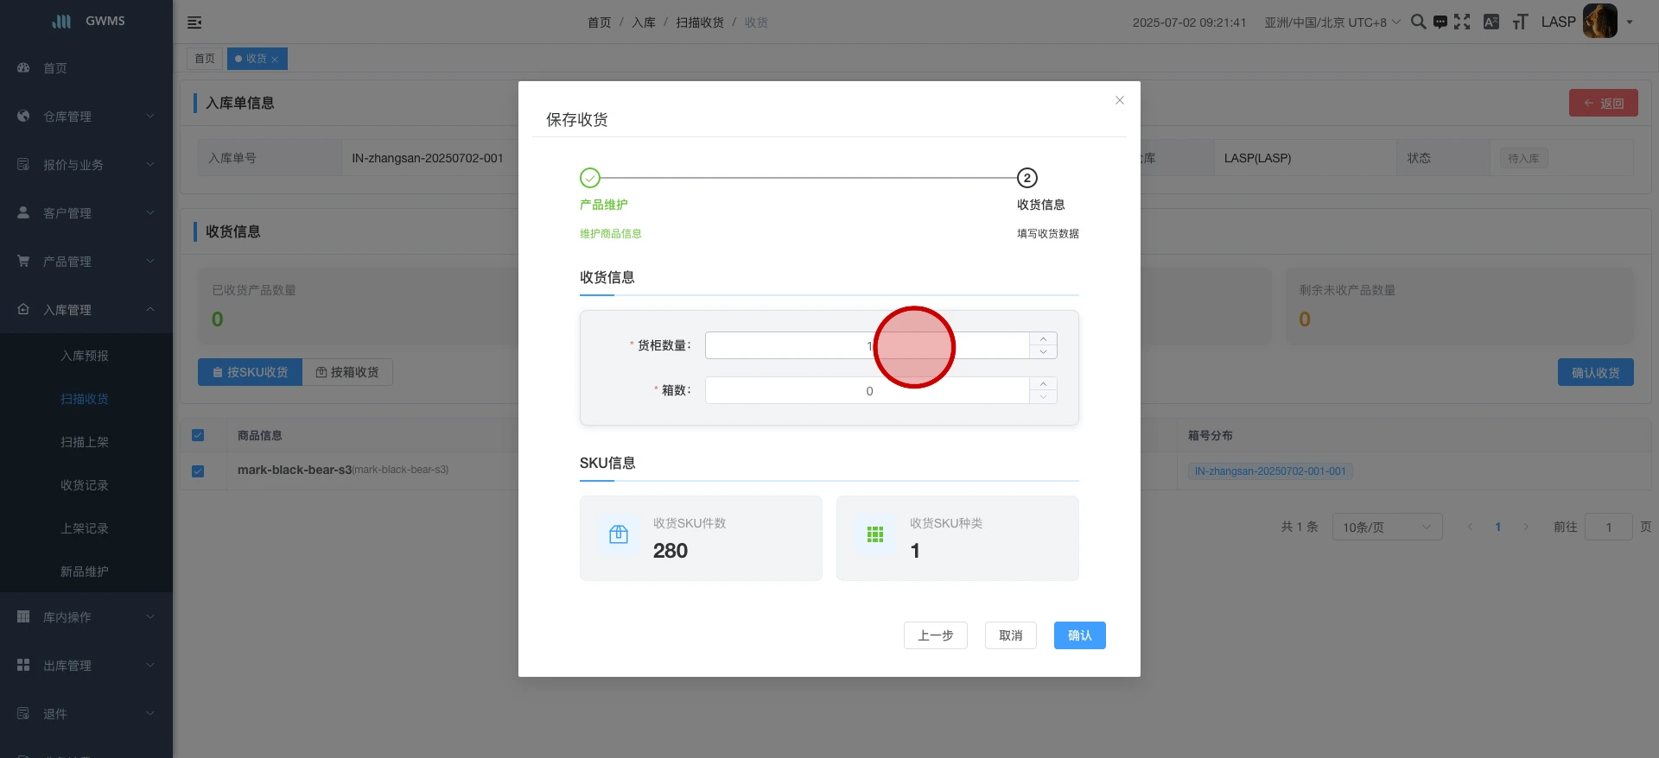Toggle fullscreen mode icon
Viewport: 1659px width, 758px height.
1462,22
